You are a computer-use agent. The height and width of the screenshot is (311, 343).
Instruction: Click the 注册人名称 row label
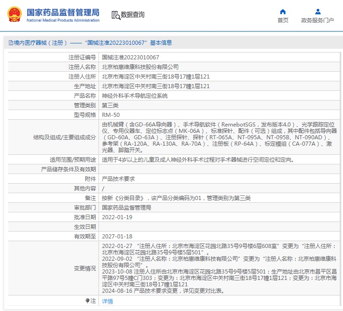coord(82,67)
